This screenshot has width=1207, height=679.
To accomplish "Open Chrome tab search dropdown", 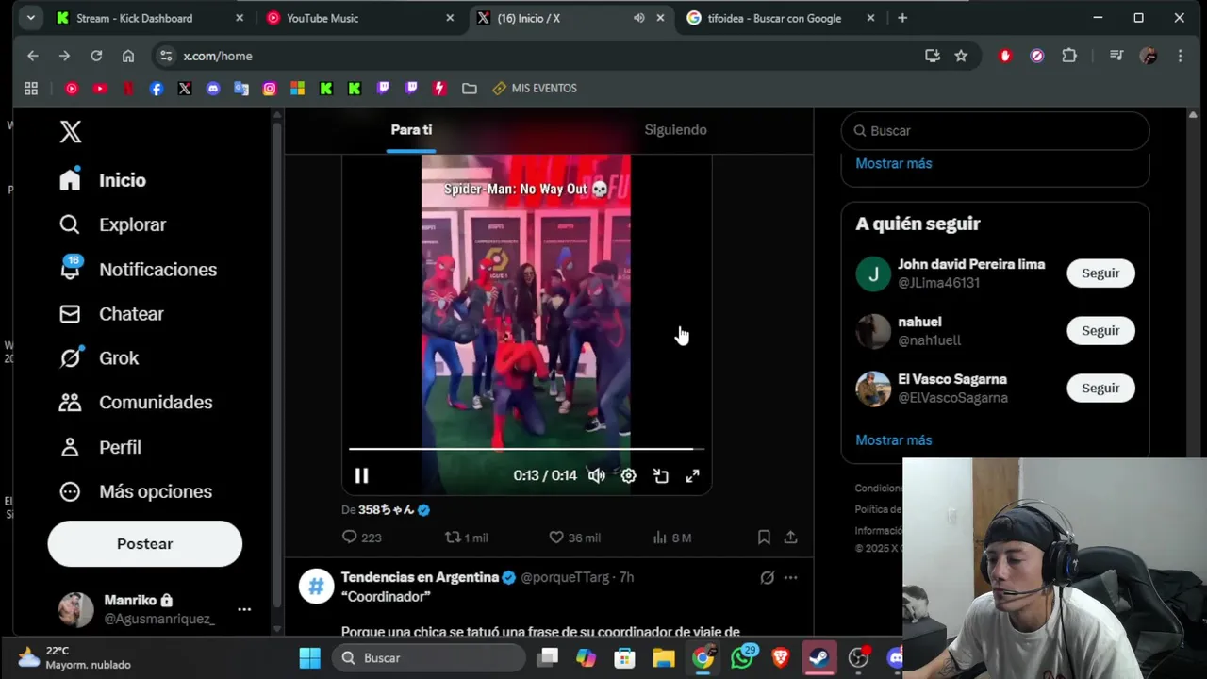I will point(31,18).
